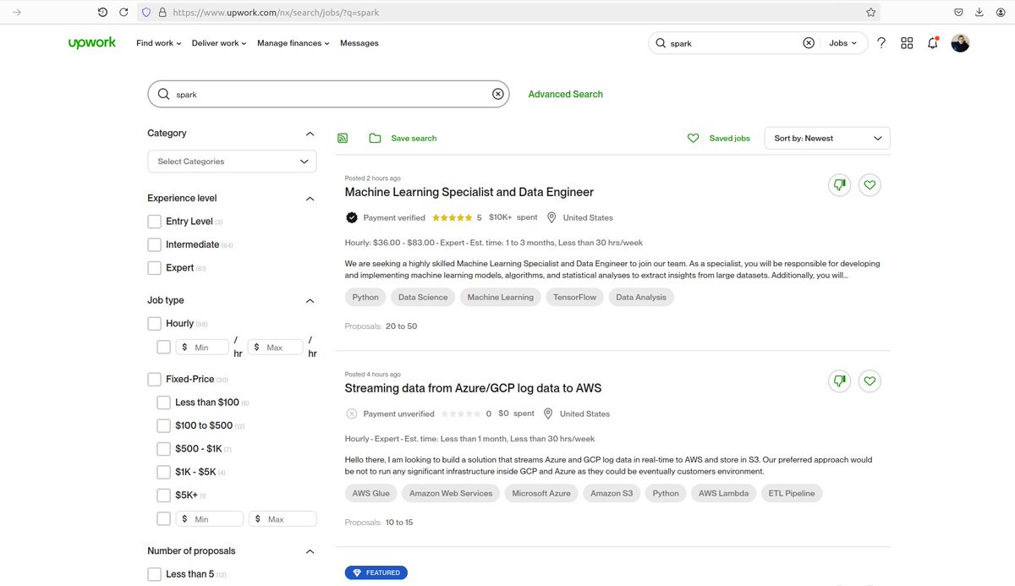Click the Pocket save icon in browser toolbar
Screen dimensions: 1015x586
[958, 13]
